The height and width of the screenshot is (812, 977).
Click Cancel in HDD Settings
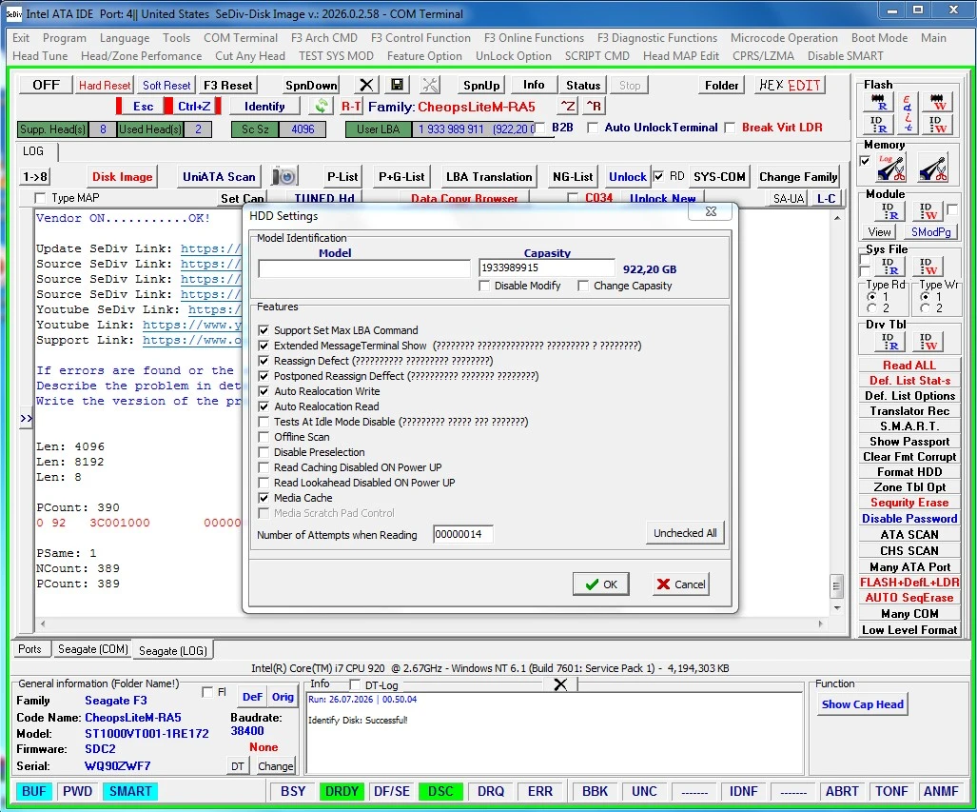pos(681,584)
